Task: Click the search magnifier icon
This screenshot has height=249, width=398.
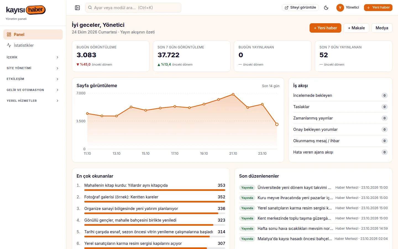Action: coord(90,8)
